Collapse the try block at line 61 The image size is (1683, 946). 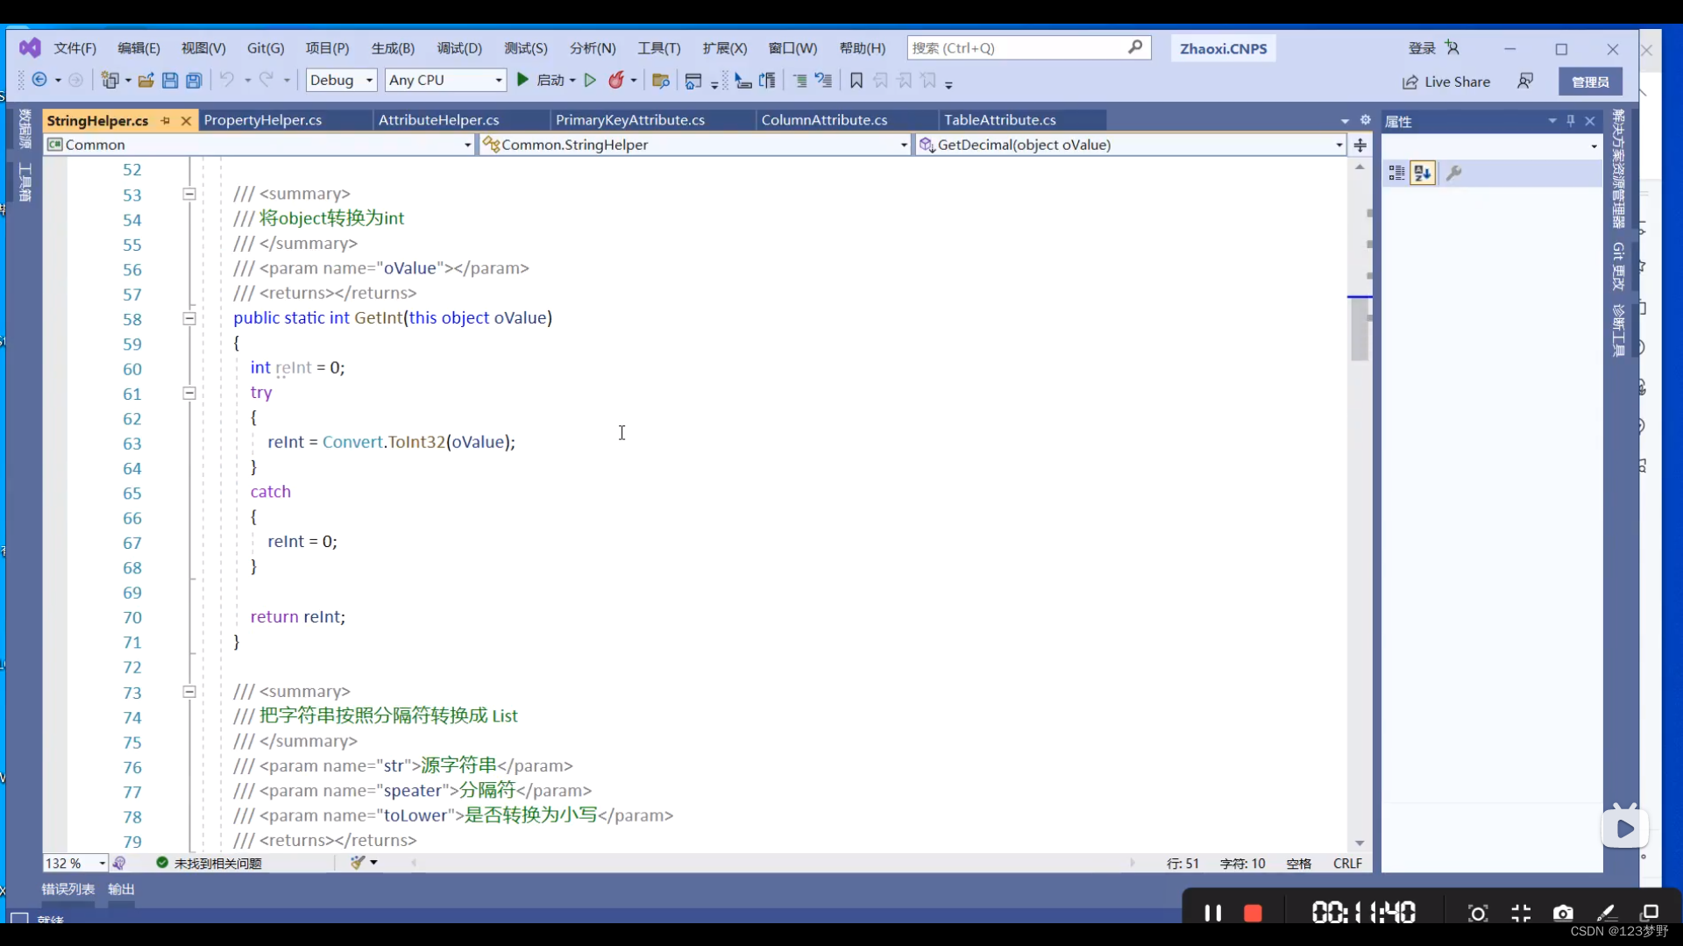189,393
